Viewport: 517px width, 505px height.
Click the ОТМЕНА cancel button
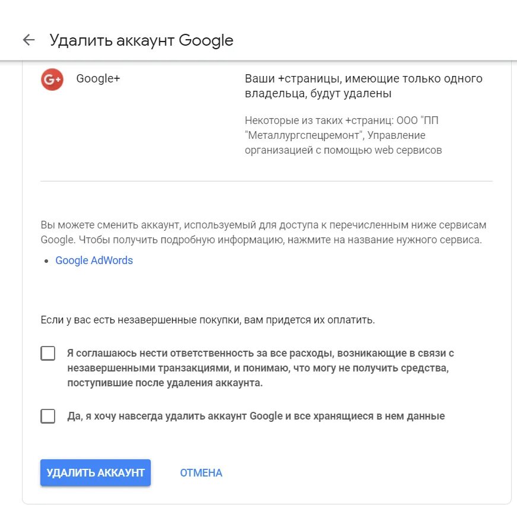(x=201, y=473)
